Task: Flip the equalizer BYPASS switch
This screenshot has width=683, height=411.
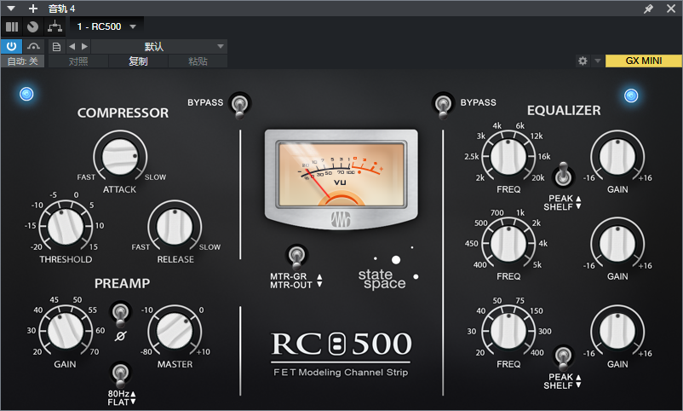Action: point(443,105)
